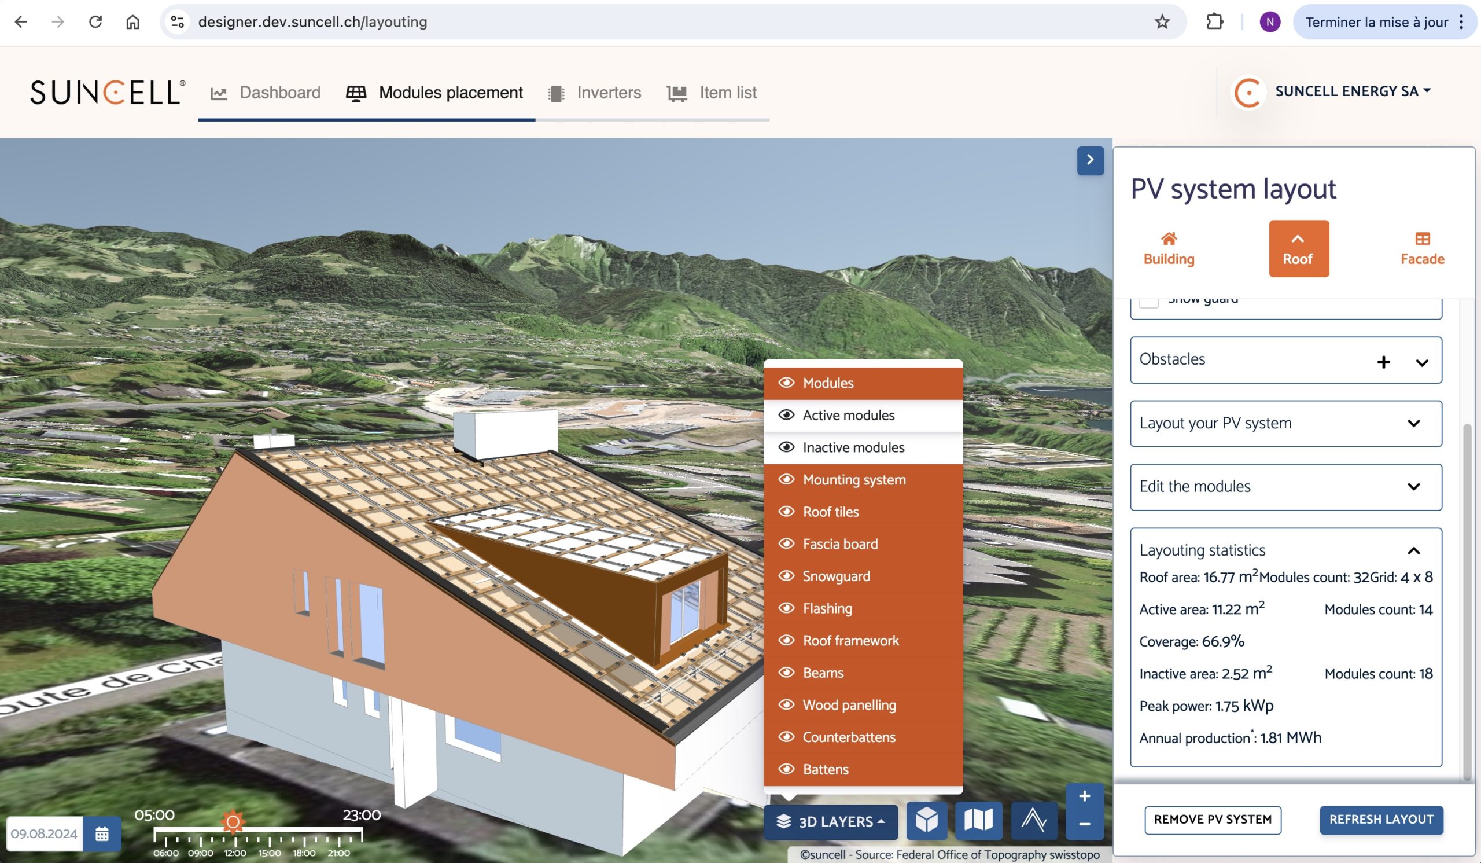Toggle visibility of Beams layer

(x=786, y=673)
